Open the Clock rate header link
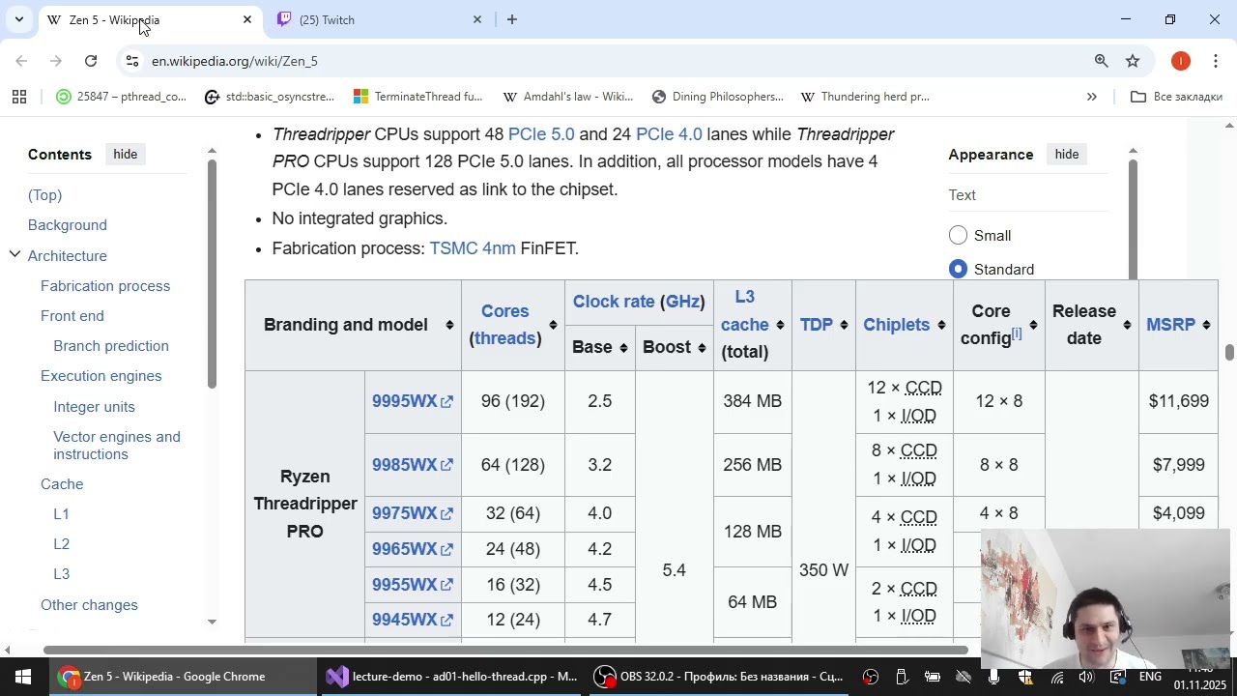The width and height of the screenshot is (1237, 696). click(x=614, y=302)
